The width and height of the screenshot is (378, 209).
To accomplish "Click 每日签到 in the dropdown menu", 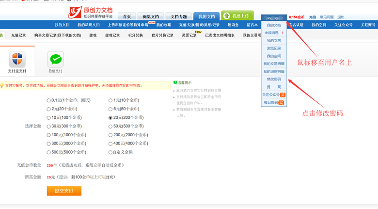I will coord(271,103).
